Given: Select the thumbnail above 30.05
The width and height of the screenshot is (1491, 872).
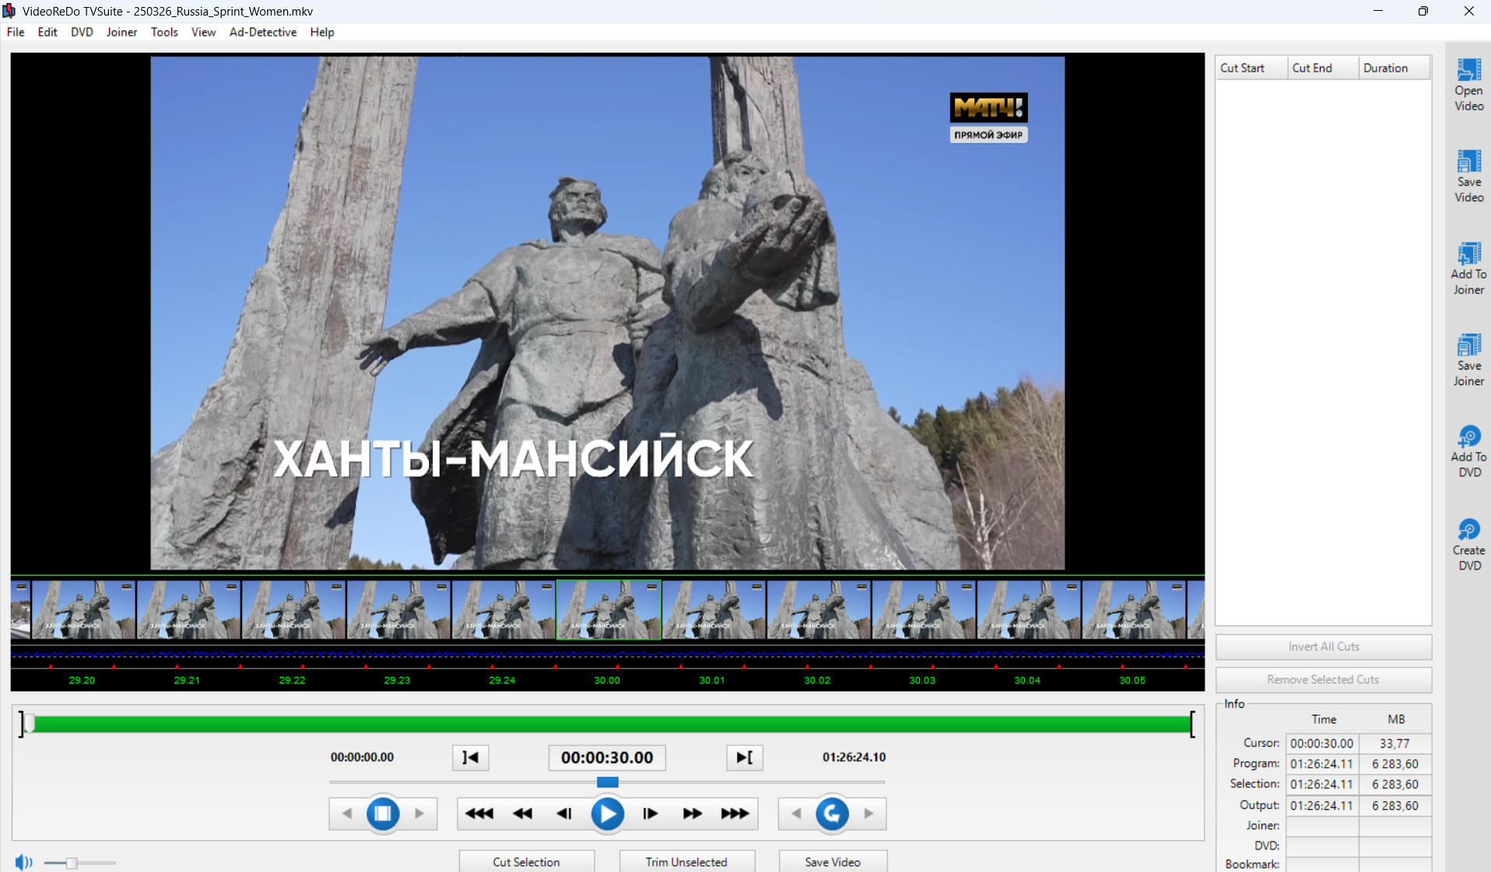Looking at the screenshot, I should [1134, 610].
